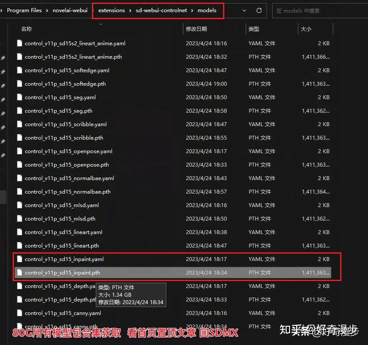The width and height of the screenshot is (368, 345).
Task: Click the file icon beside control_v11p_sd15_depth.pth
Action: coord(20,299)
